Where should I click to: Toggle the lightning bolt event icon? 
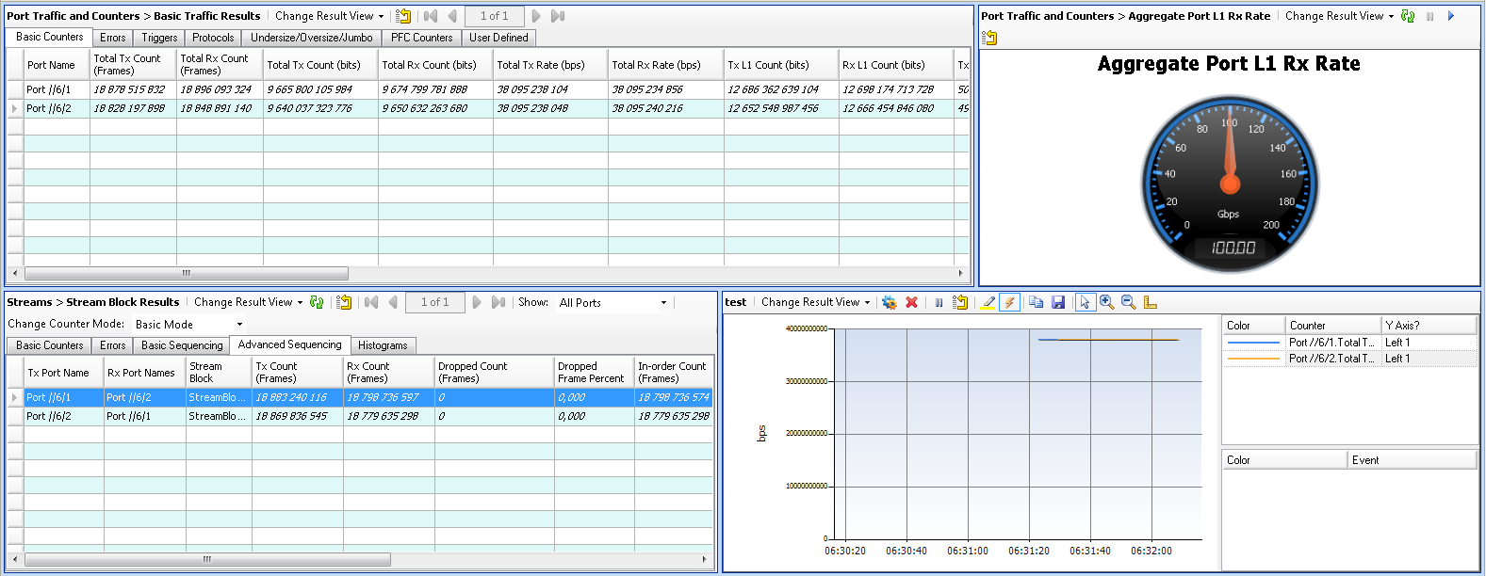coord(1009,302)
